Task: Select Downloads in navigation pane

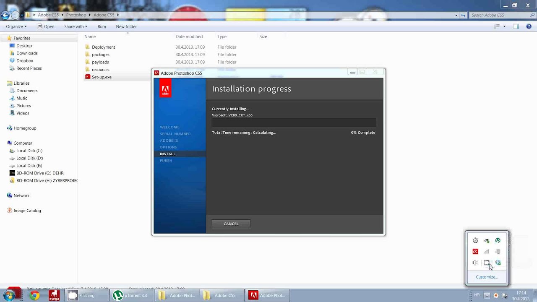Action: [x=27, y=53]
